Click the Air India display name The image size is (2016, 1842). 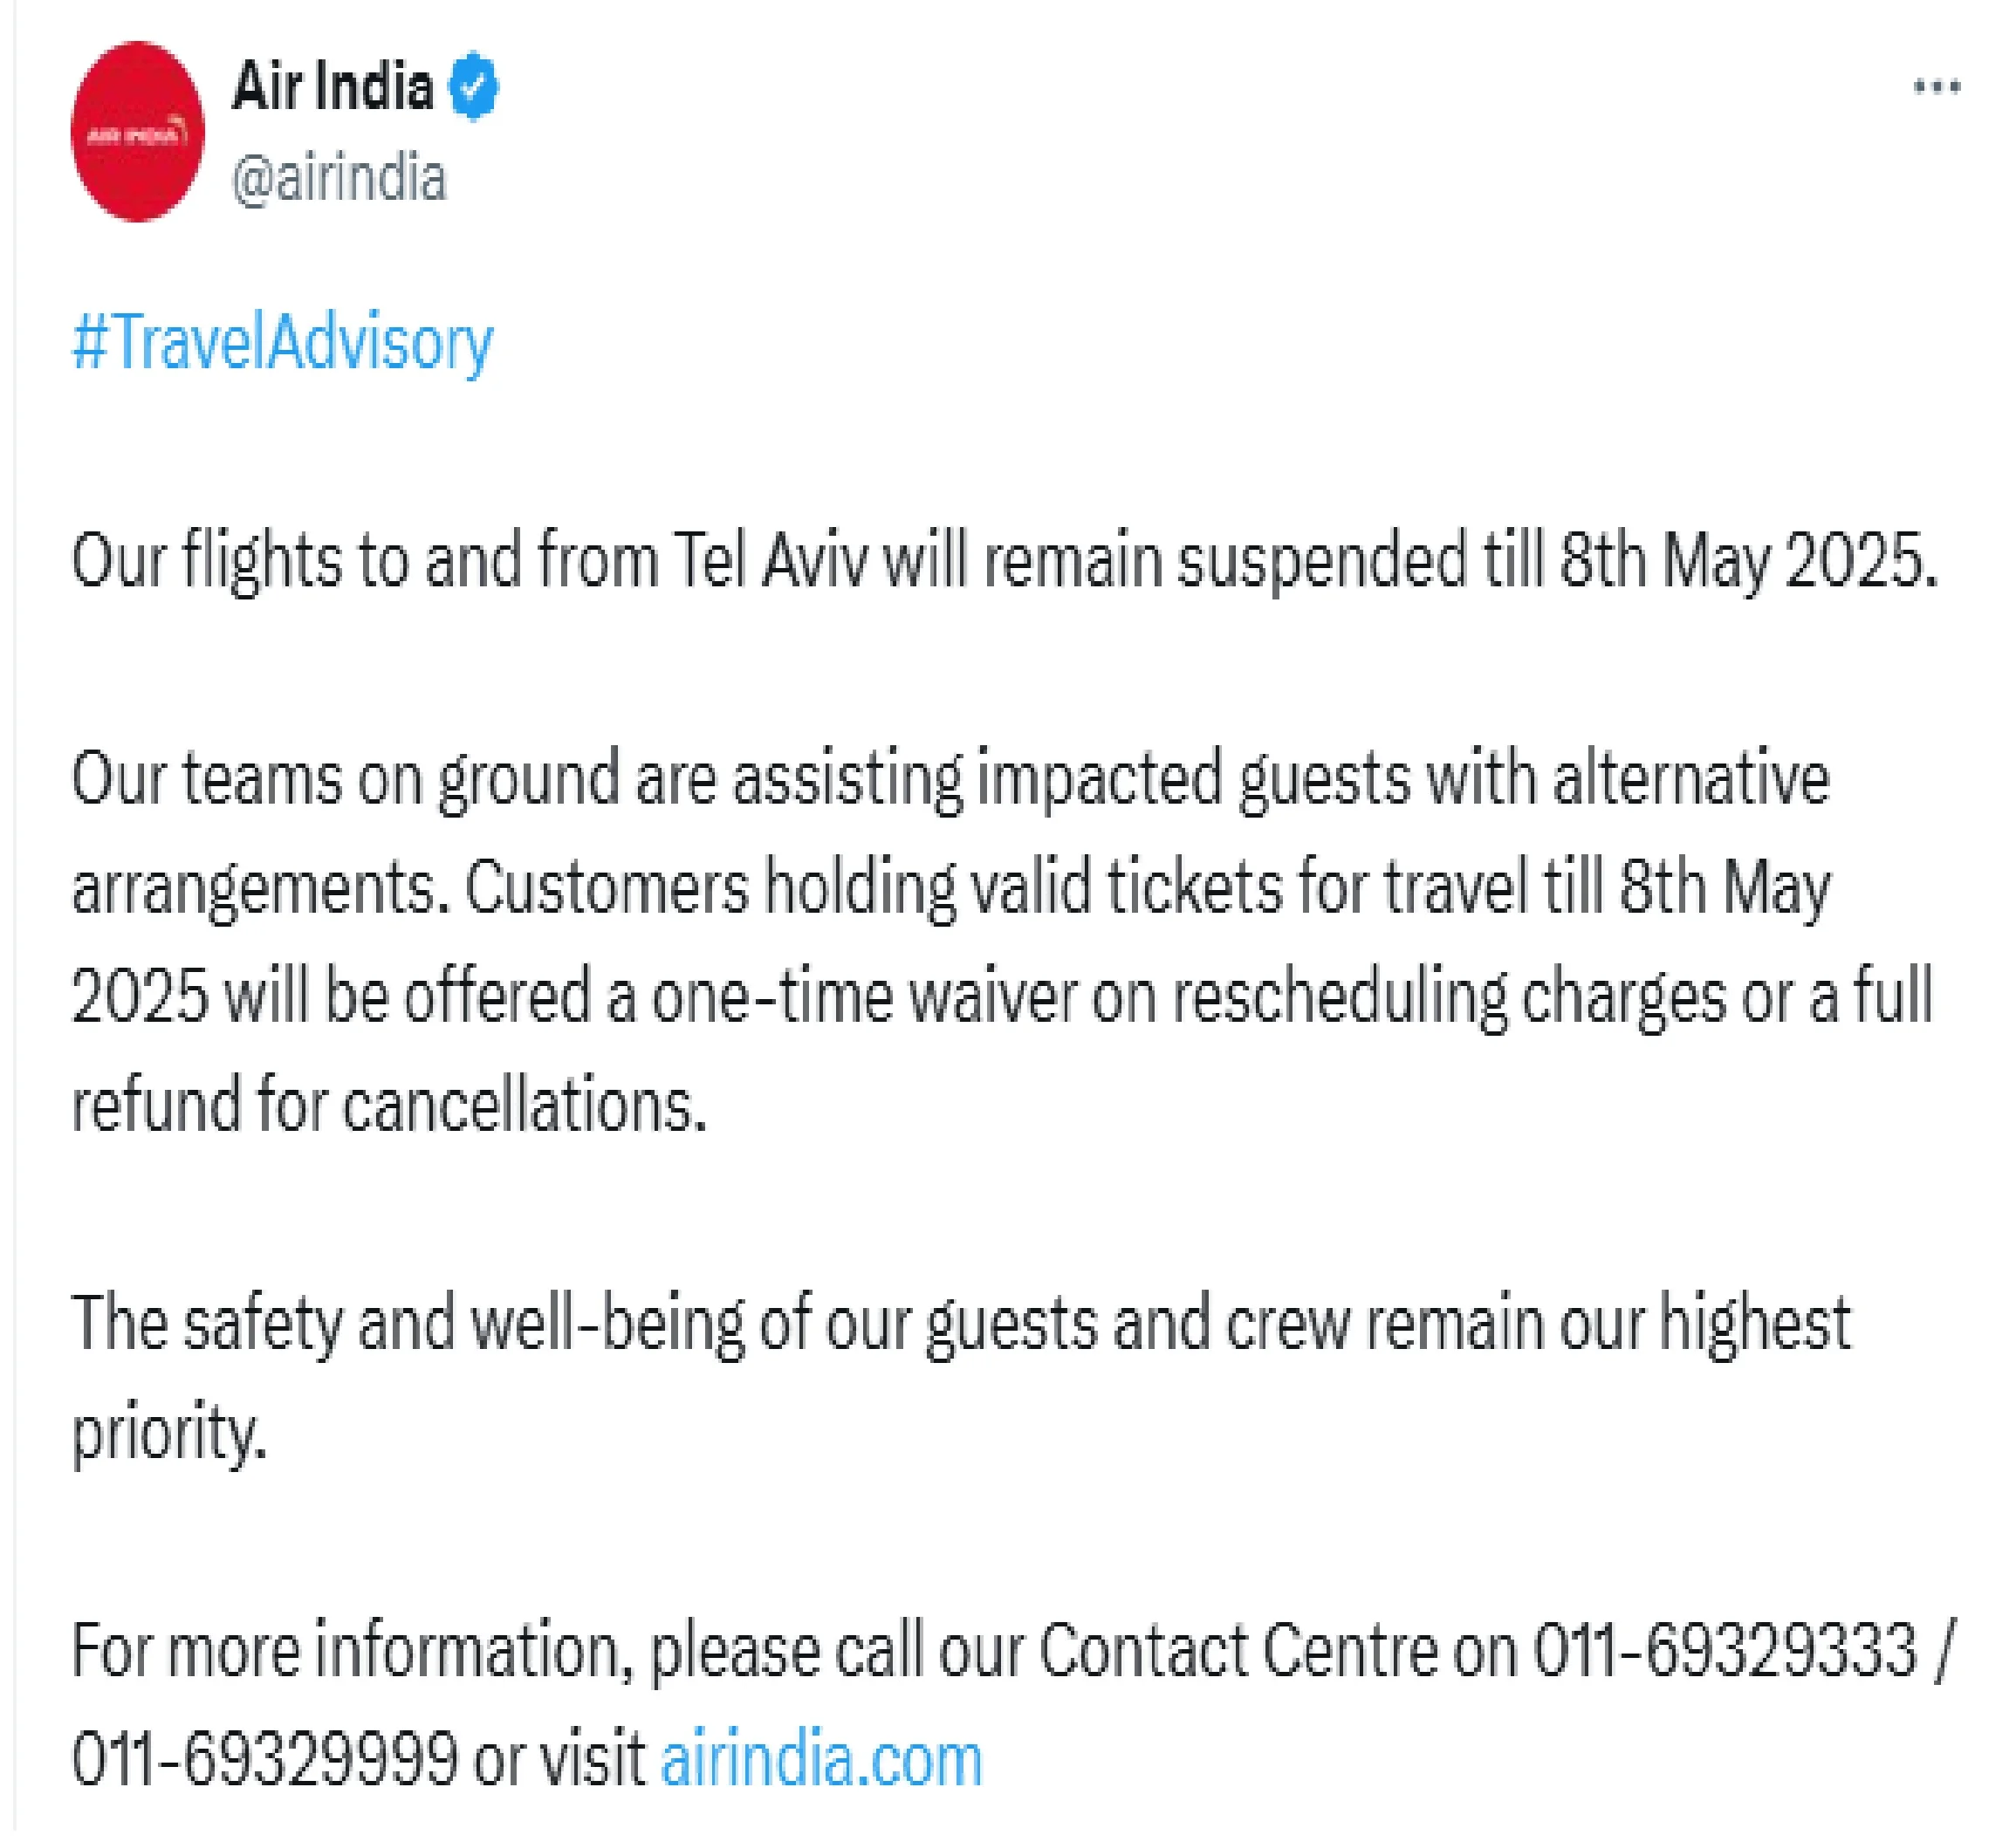pos(333,87)
